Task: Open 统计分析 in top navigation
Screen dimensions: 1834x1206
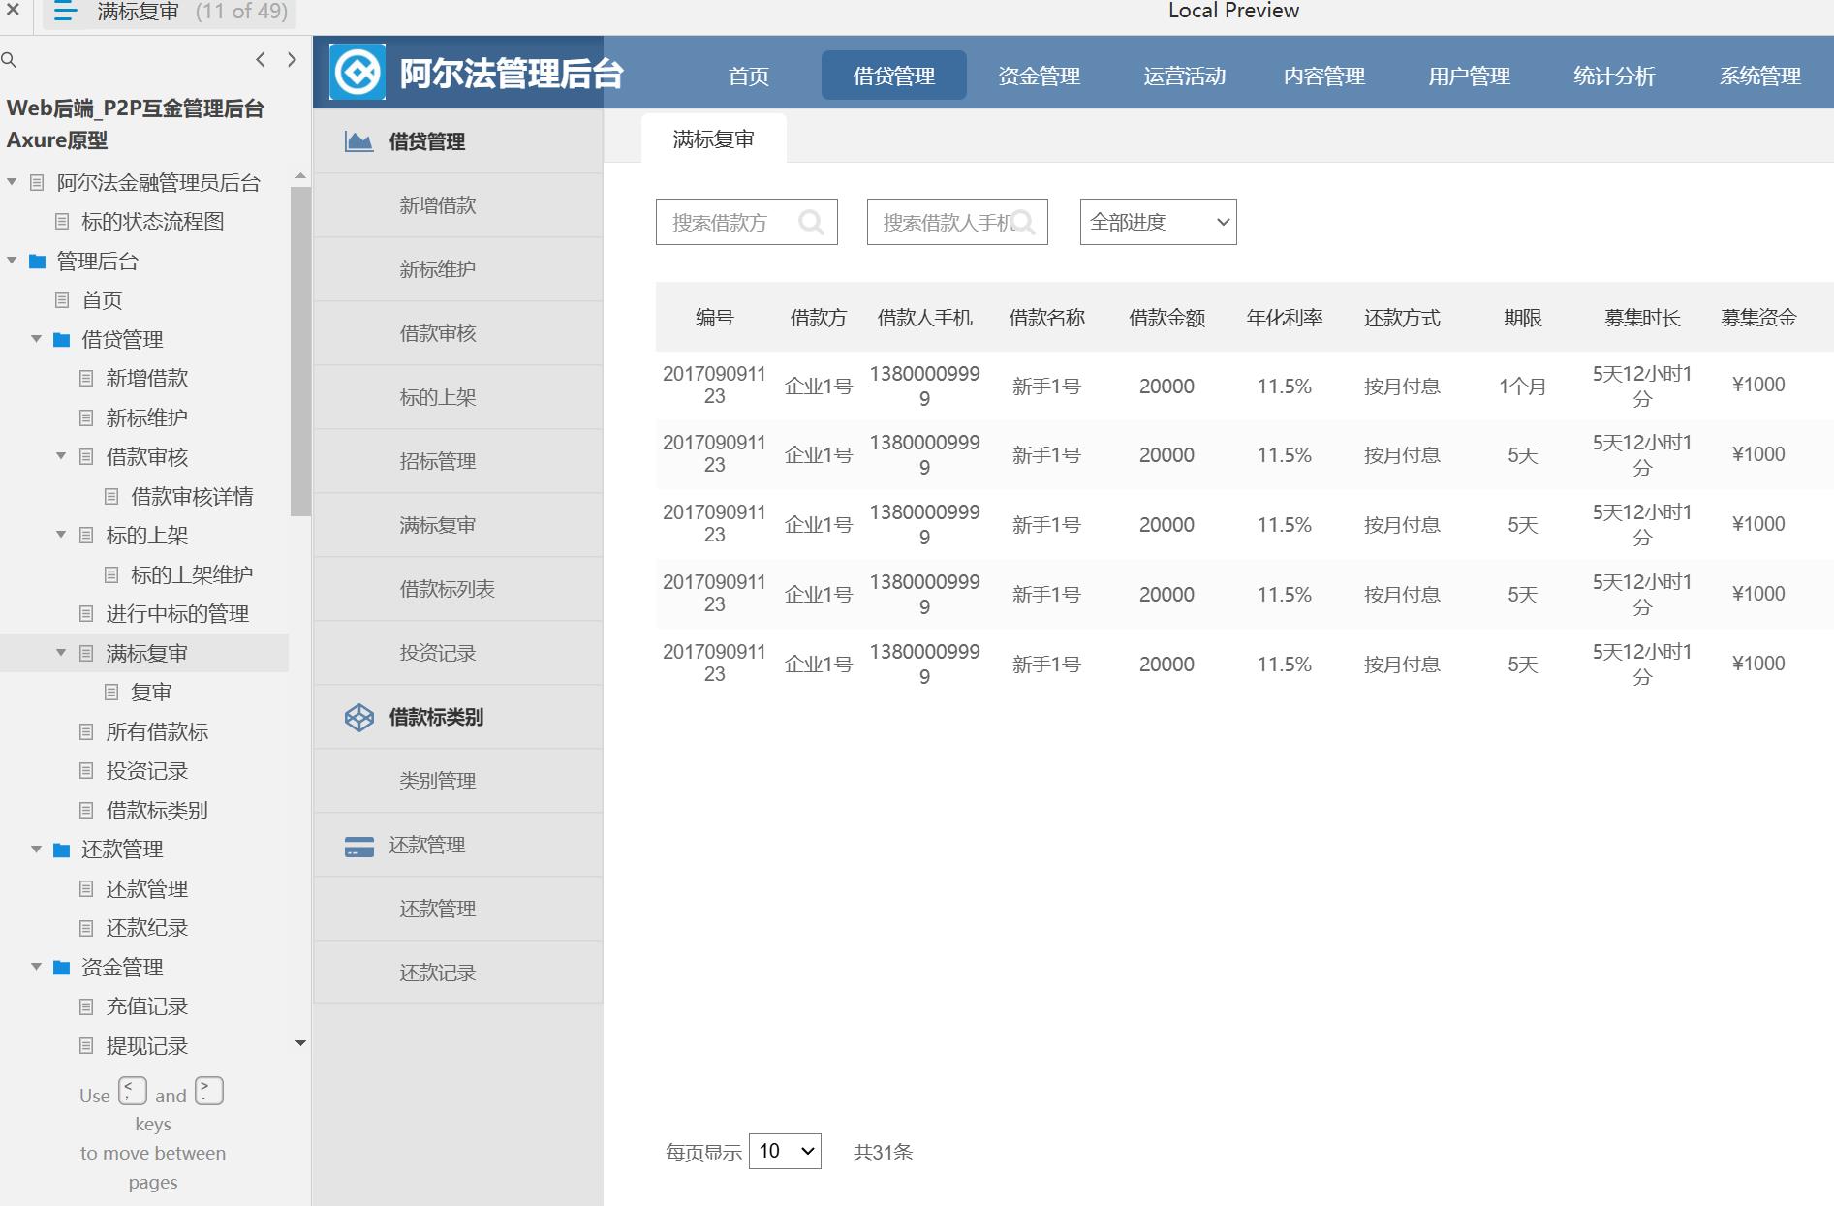Action: (1614, 76)
